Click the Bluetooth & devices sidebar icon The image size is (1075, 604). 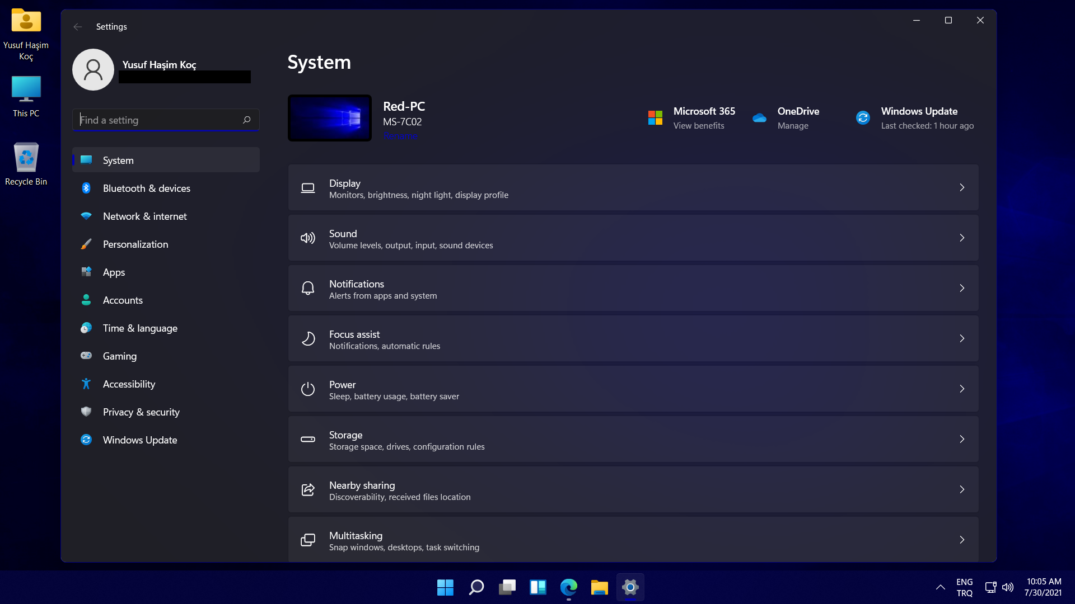[86, 188]
